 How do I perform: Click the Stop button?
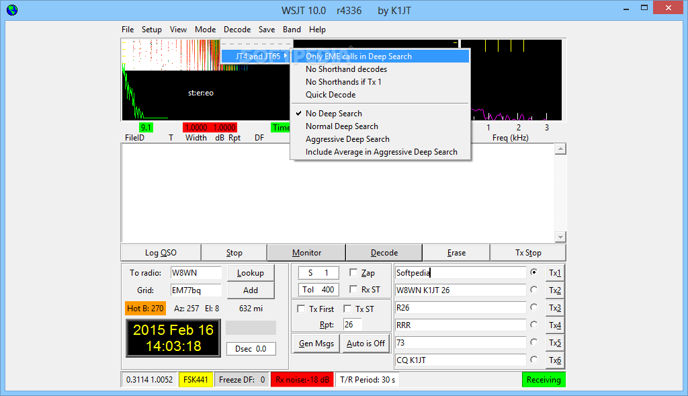[234, 252]
